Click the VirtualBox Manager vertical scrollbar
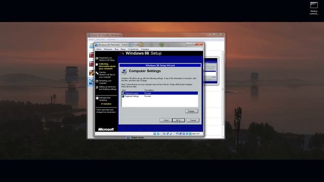Screen dimensions: 324x182 click(x=223, y=94)
